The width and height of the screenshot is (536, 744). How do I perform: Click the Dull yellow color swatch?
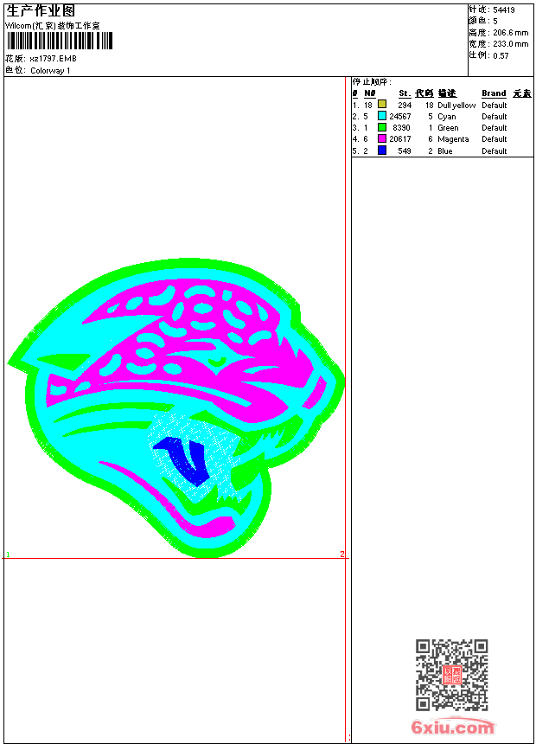pyautogui.click(x=382, y=104)
